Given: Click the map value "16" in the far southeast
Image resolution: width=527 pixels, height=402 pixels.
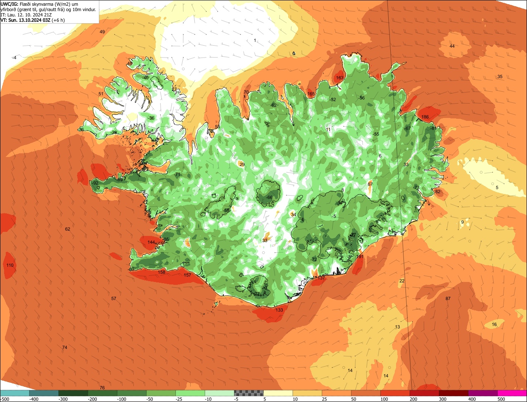Looking at the screenshot, I should click(x=494, y=325).
